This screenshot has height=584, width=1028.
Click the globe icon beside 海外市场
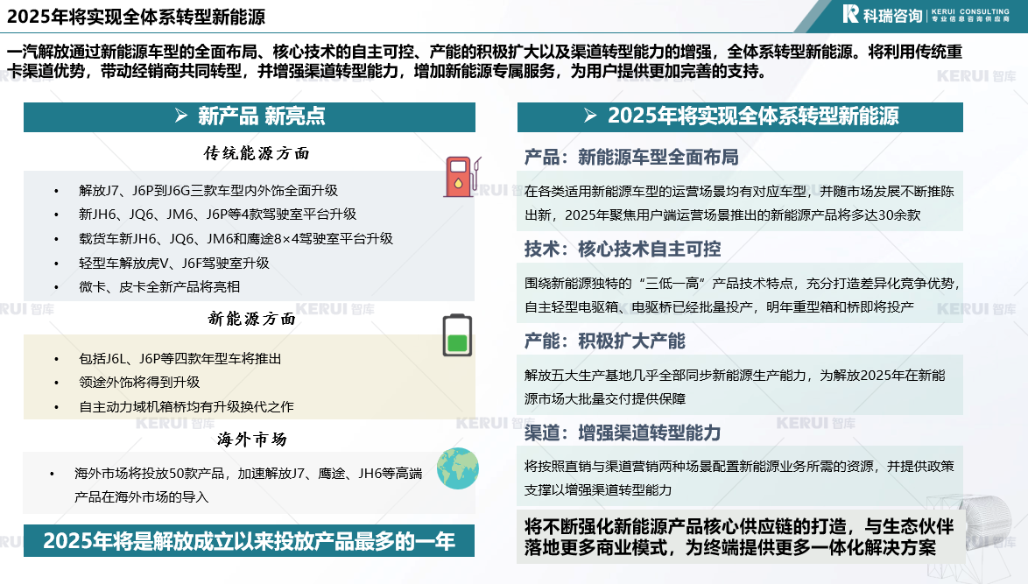coord(458,468)
